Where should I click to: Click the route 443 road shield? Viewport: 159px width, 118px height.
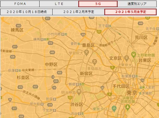(x=18, y=26)
